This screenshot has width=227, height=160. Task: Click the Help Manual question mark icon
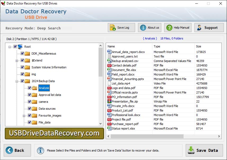(169, 27)
